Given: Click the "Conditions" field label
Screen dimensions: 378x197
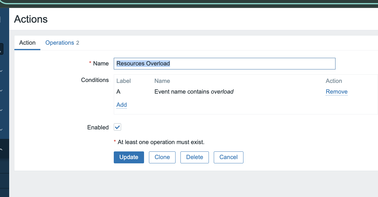Looking at the screenshot, I should [x=95, y=80].
